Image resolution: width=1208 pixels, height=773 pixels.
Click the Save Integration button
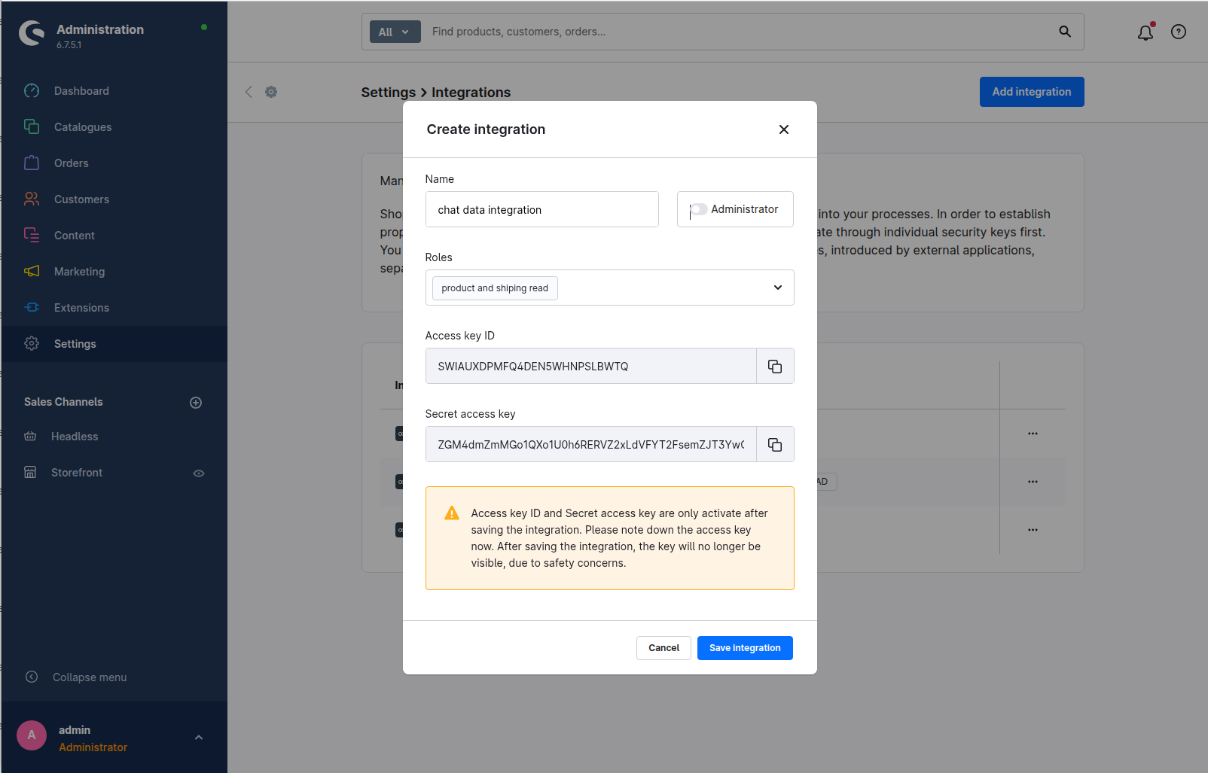tap(744, 647)
